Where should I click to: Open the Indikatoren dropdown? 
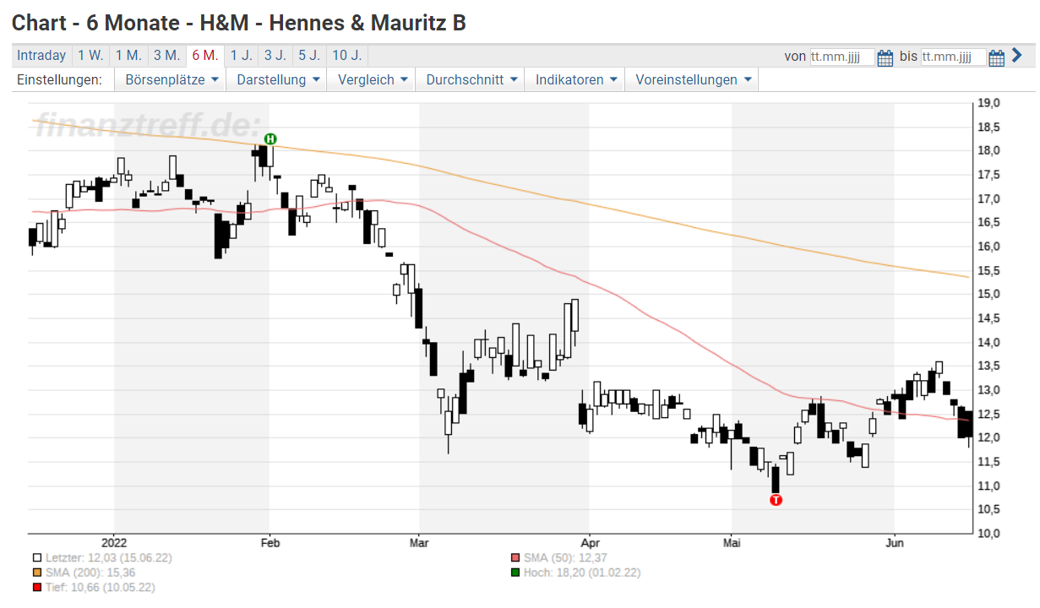[576, 80]
